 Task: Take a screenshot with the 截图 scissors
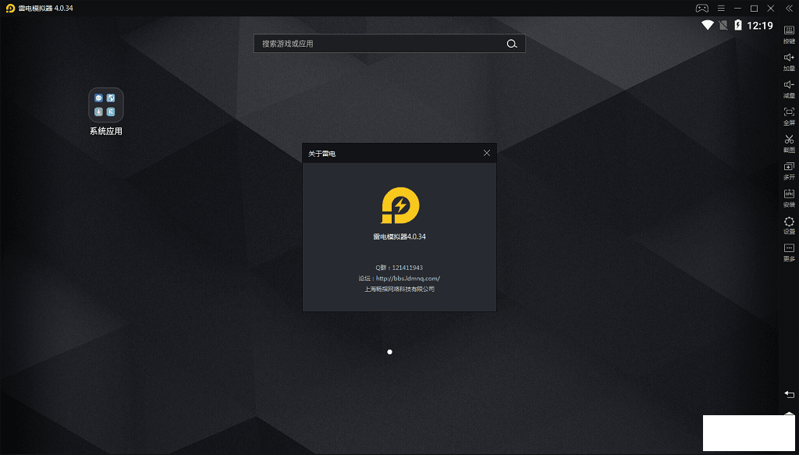(789, 143)
